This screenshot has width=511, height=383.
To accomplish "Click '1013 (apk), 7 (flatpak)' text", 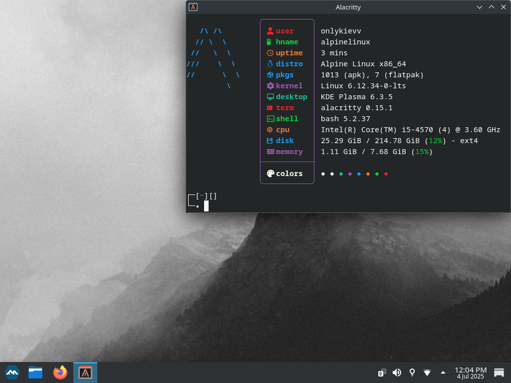I will (x=372, y=75).
